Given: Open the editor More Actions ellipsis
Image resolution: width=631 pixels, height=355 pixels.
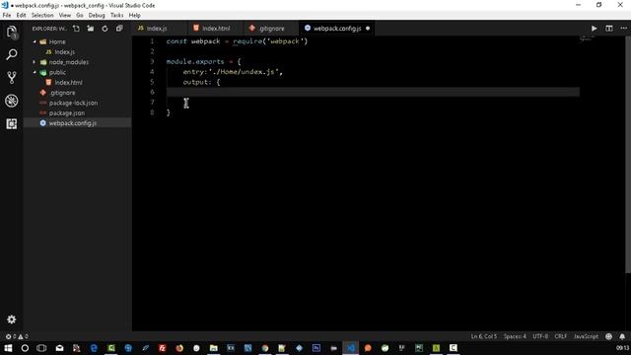Looking at the screenshot, I should click(x=623, y=29).
